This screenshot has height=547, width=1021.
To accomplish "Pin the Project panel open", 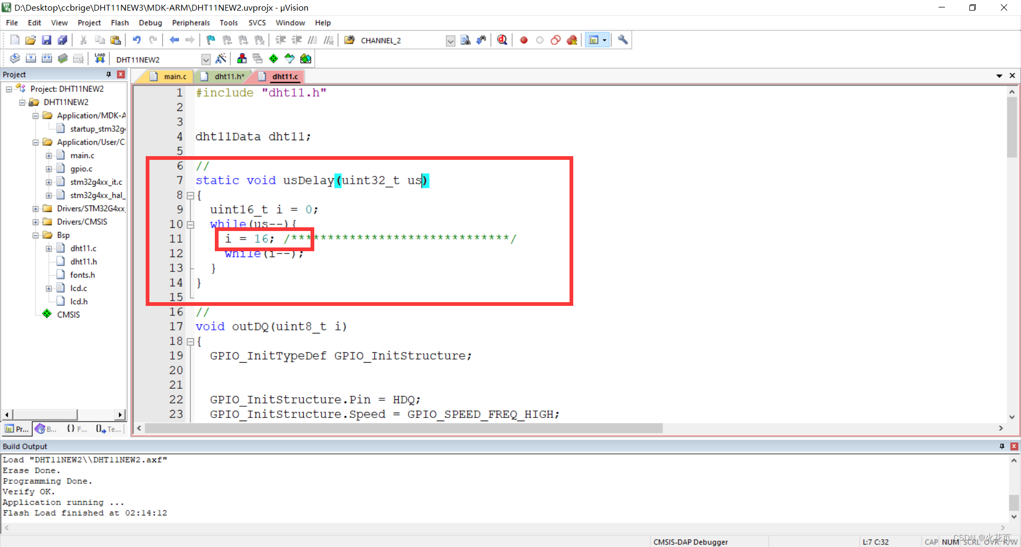I will pyautogui.click(x=108, y=74).
